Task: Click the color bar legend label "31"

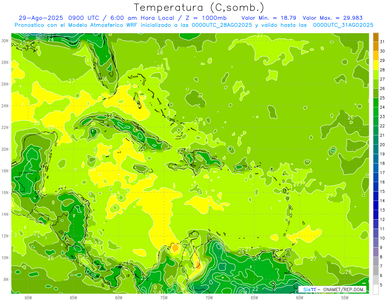Action: coord(382,42)
